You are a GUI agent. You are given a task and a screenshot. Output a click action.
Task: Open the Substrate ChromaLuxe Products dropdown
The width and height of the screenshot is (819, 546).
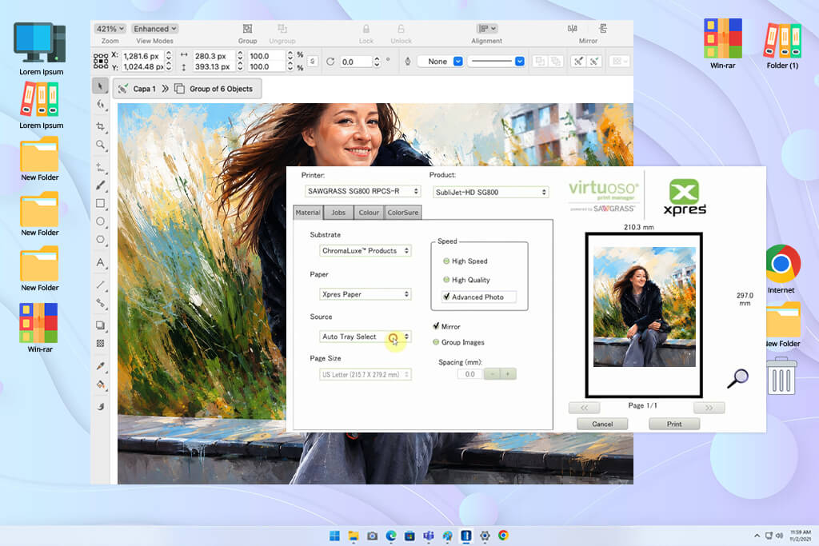[365, 250]
